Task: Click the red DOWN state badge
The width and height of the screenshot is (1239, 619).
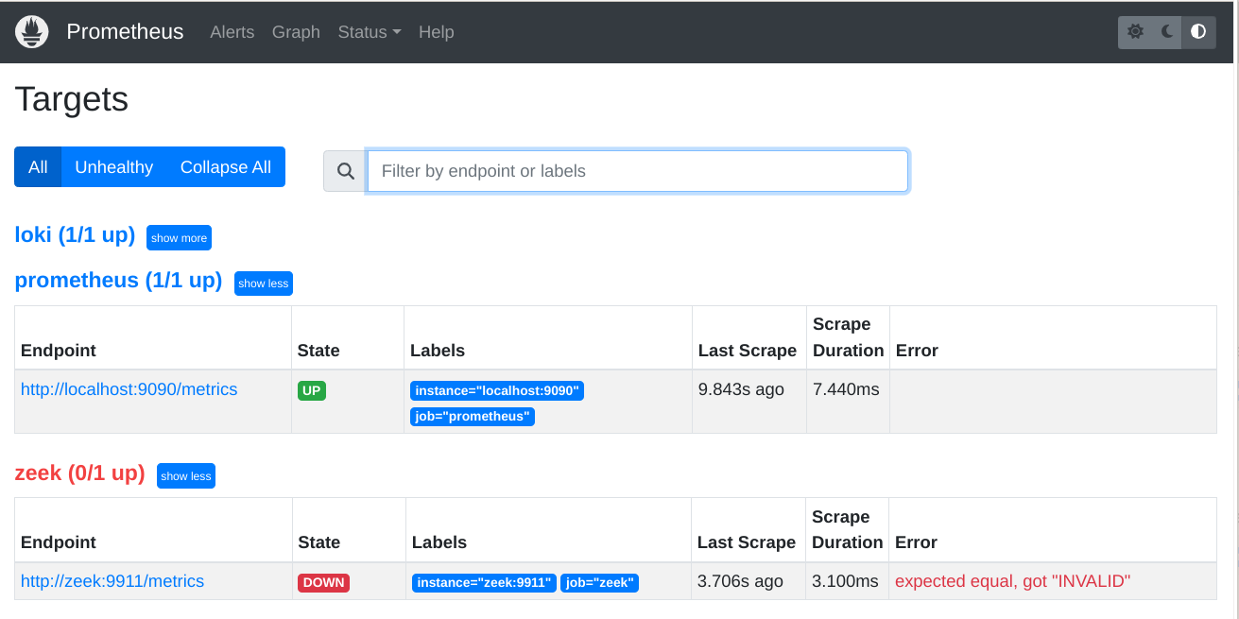Action: [324, 583]
